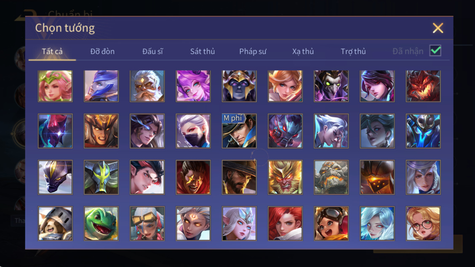Viewport: 475px width, 267px height.
Task: Select the hero tagged M phí
Action: point(239,131)
